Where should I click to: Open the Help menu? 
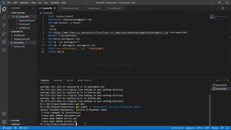64,3
